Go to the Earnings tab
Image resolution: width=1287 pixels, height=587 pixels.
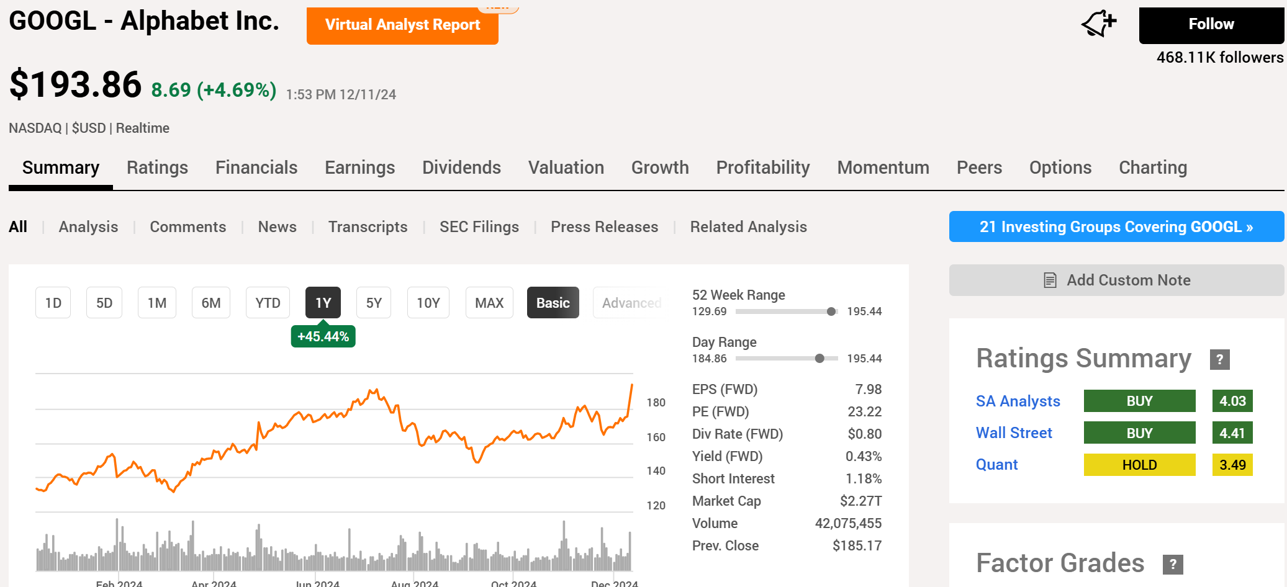coord(360,168)
